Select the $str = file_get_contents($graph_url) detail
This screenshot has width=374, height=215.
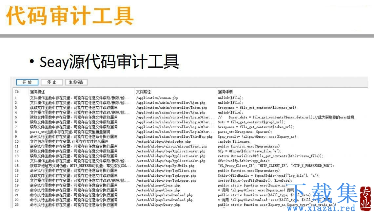click(252, 122)
